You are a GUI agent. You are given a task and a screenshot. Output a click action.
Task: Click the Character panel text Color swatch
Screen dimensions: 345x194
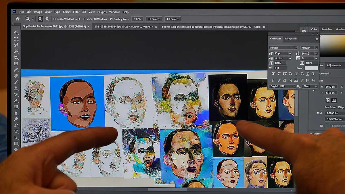(x=311, y=68)
